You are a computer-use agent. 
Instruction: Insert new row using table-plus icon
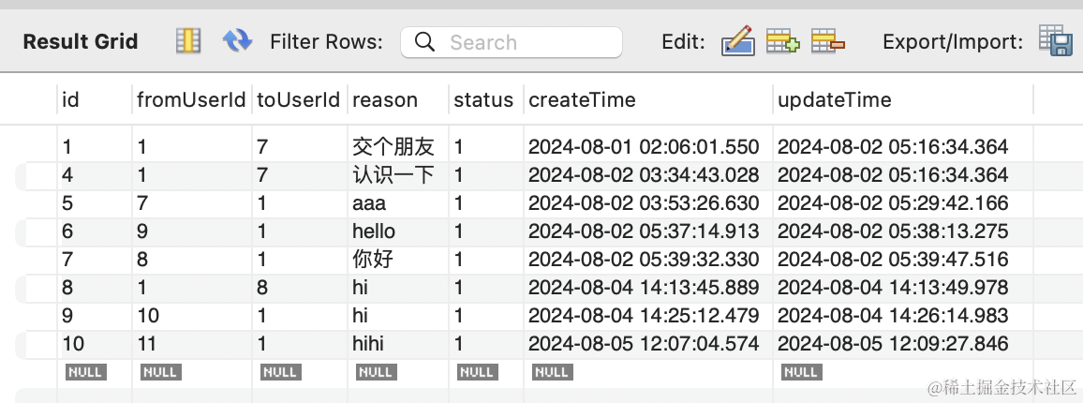(x=783, y=41)
